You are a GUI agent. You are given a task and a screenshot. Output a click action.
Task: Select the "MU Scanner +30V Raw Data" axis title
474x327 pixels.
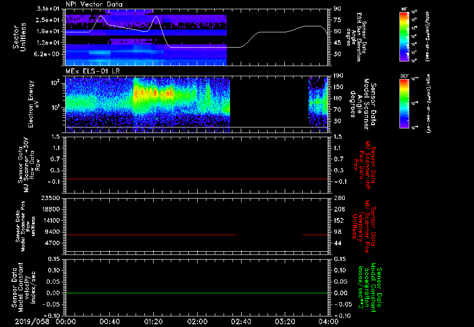[x=29, y=165]
